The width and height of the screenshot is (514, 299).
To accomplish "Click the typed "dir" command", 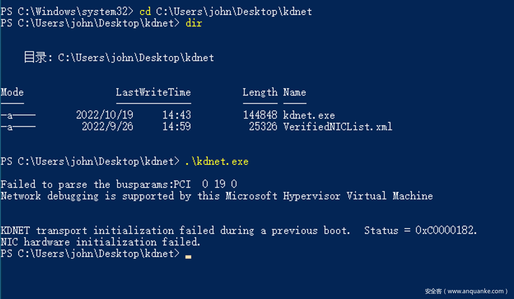I will pyautogui.click(x=194, y=23).
